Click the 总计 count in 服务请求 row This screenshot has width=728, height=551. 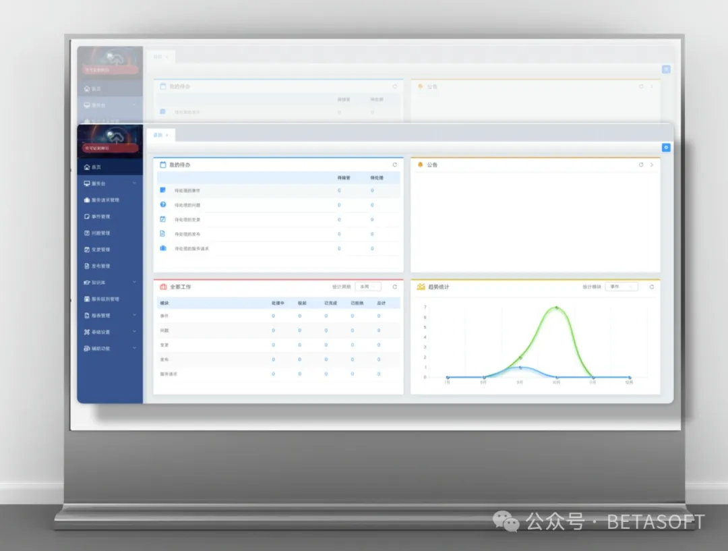click(x=379, y=374)
